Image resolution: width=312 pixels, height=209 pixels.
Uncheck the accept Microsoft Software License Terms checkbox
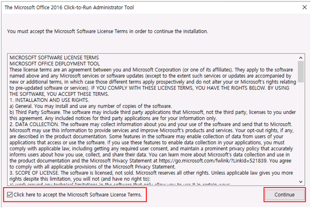[x=10, y=195]
